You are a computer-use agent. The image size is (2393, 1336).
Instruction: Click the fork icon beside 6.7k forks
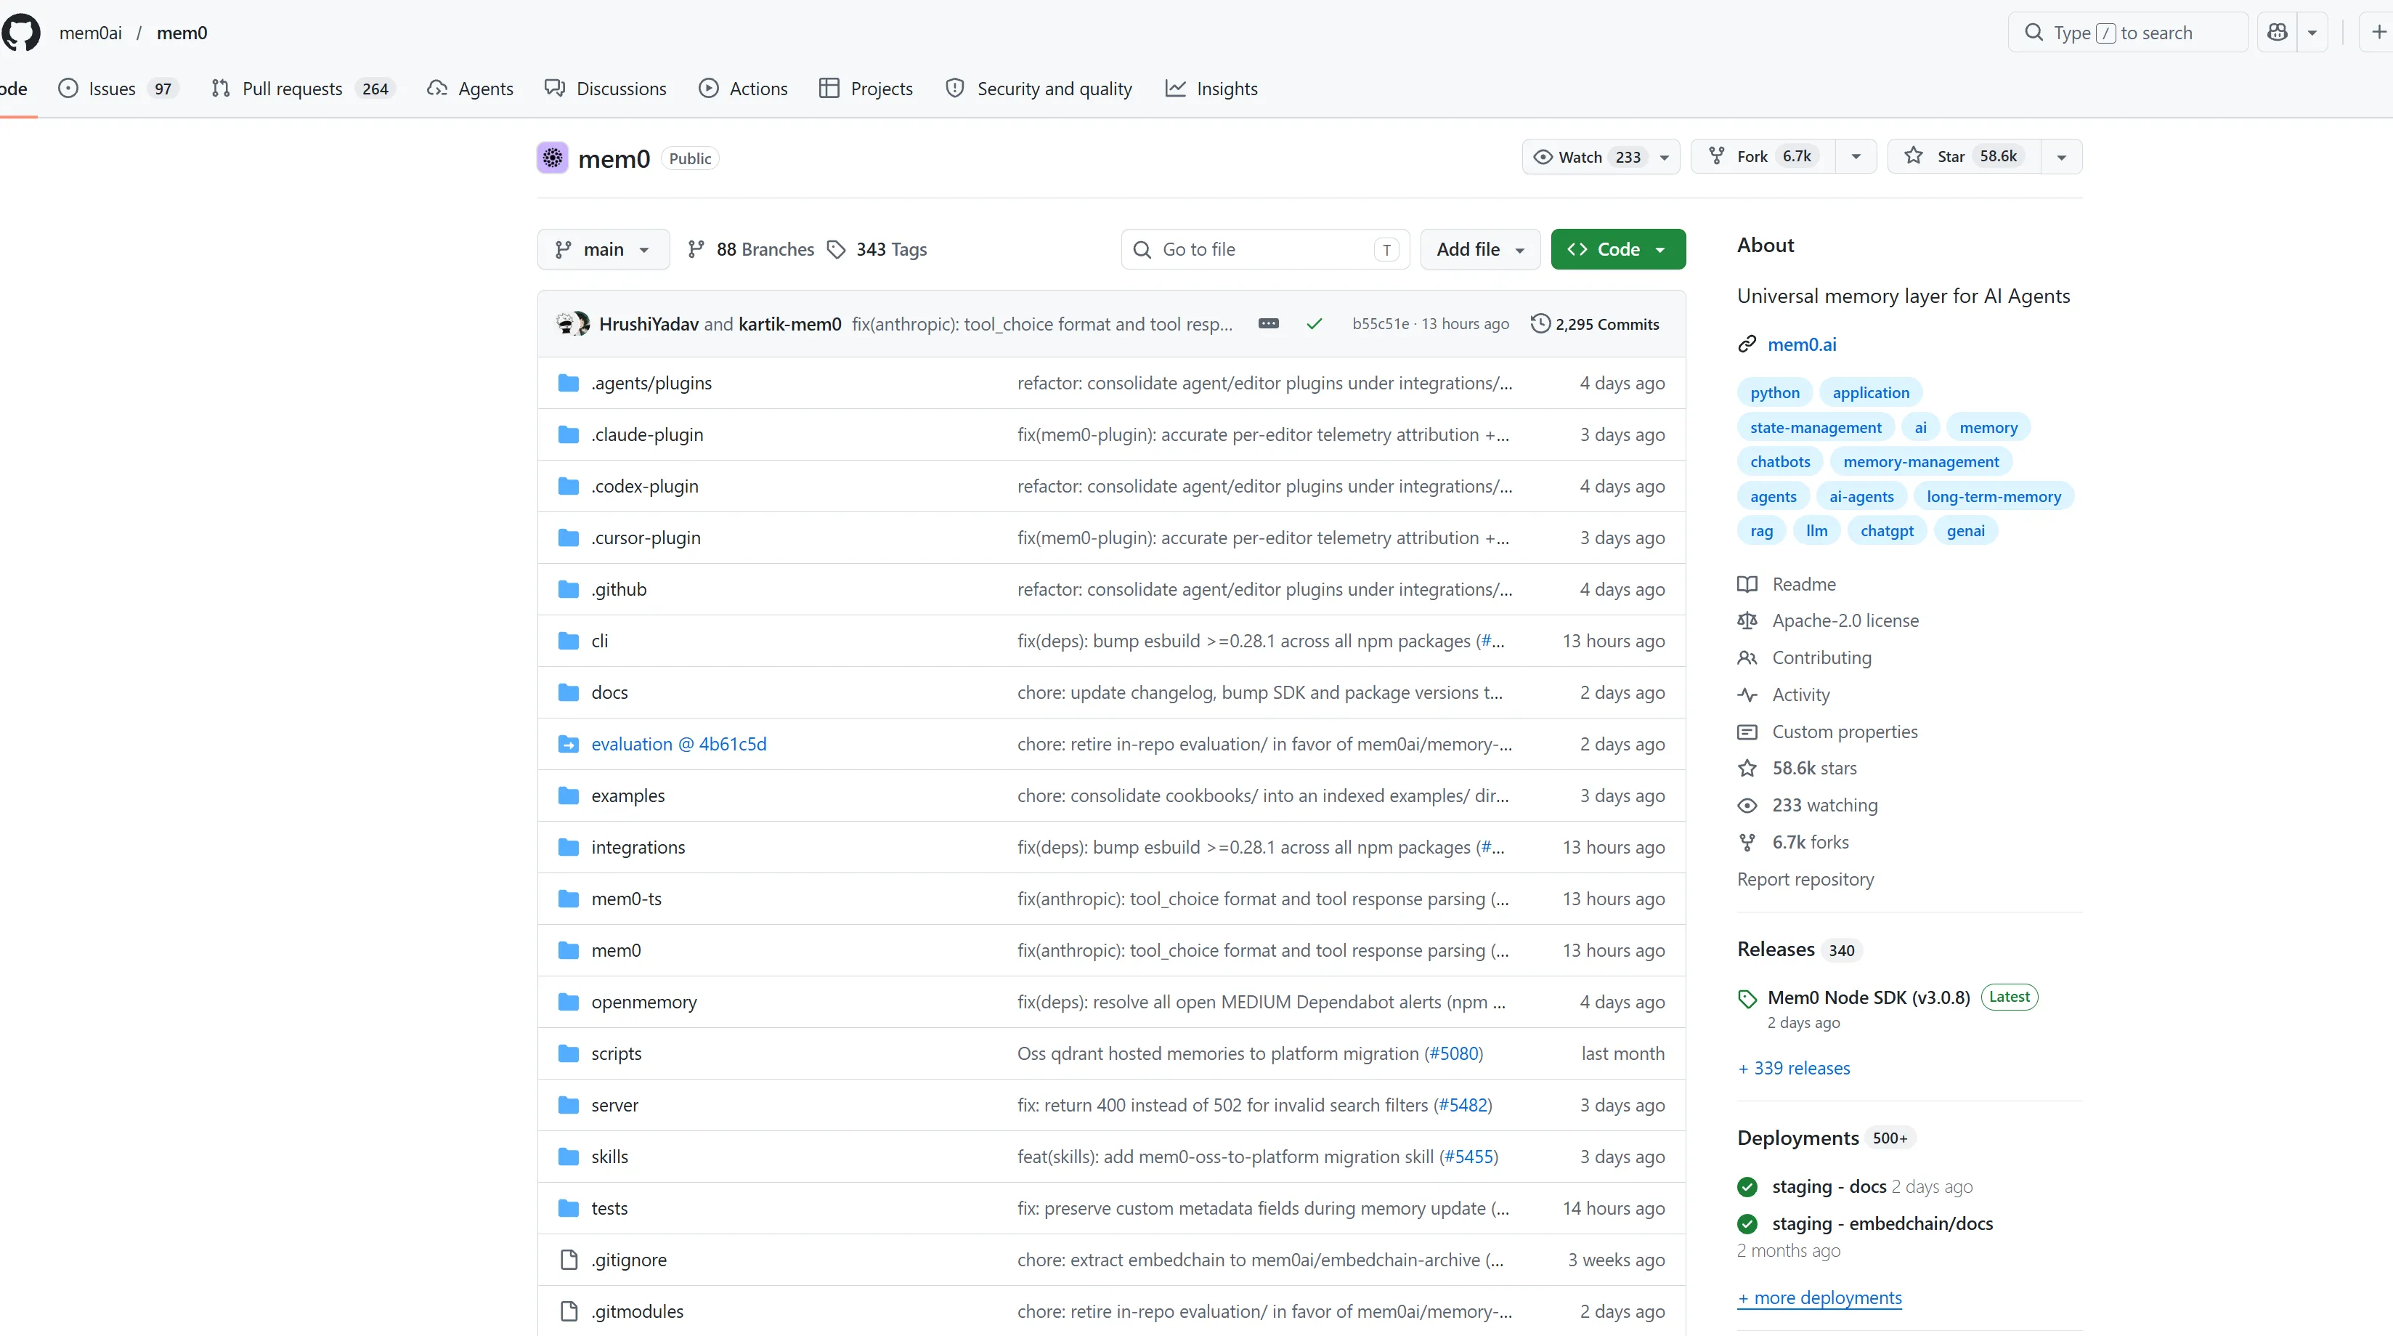[x=1747, y=843]
